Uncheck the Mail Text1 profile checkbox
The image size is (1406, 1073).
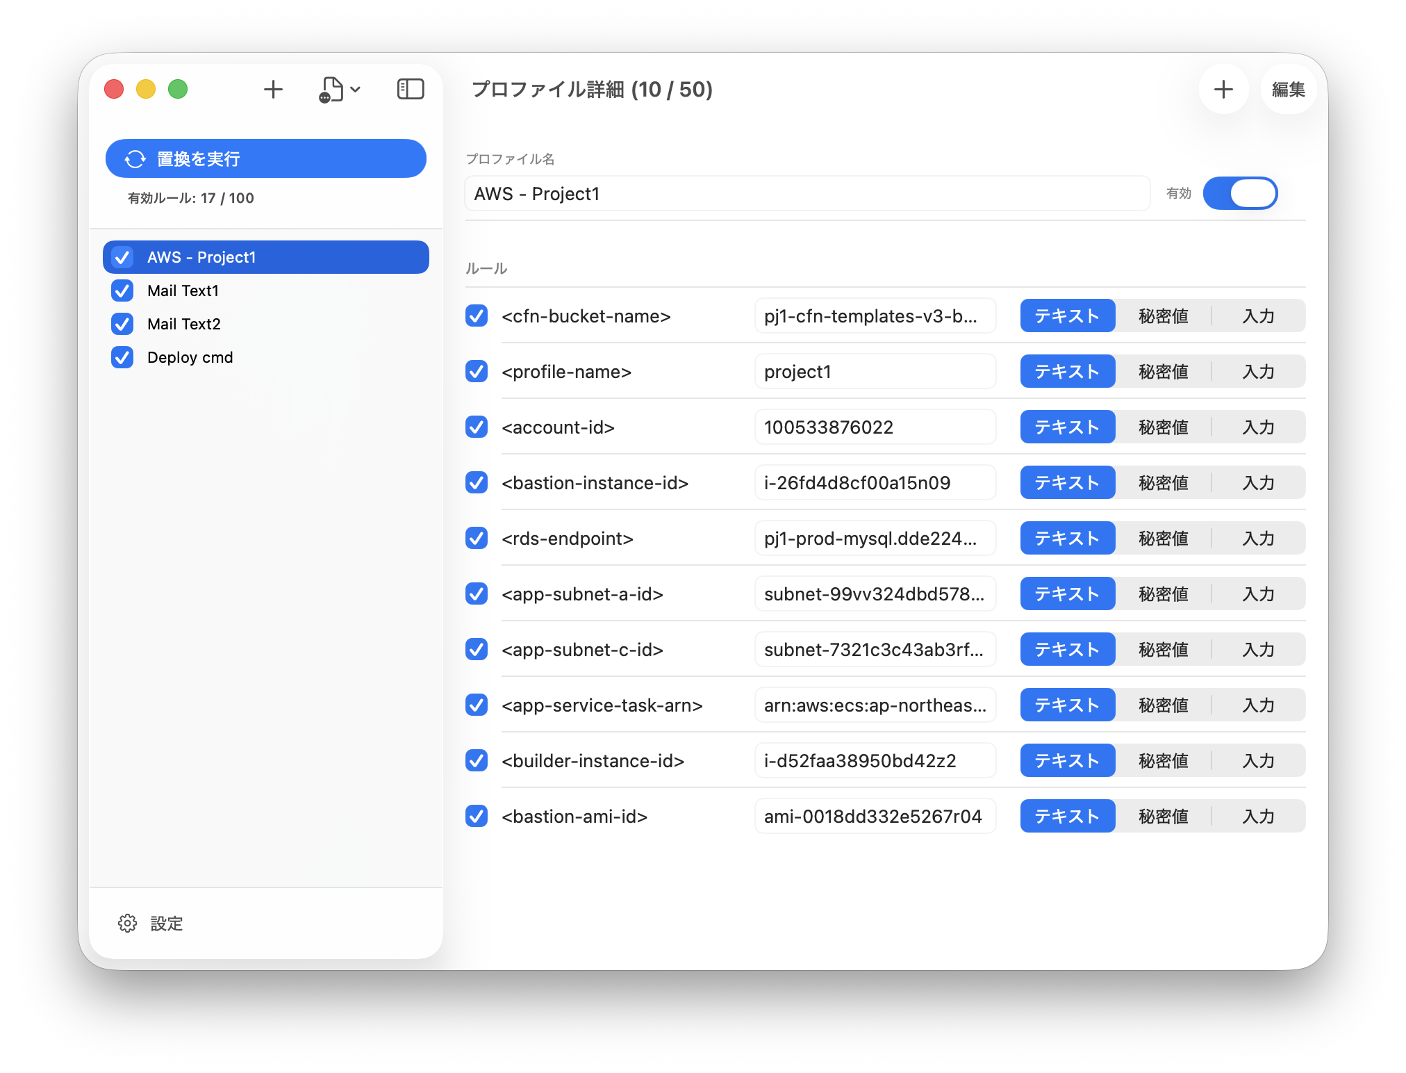tap(122, 290)
